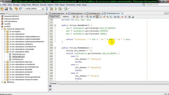Toggle the Highlight Search icon
This screenshot has width=169, height=95.
pos(97,17)
